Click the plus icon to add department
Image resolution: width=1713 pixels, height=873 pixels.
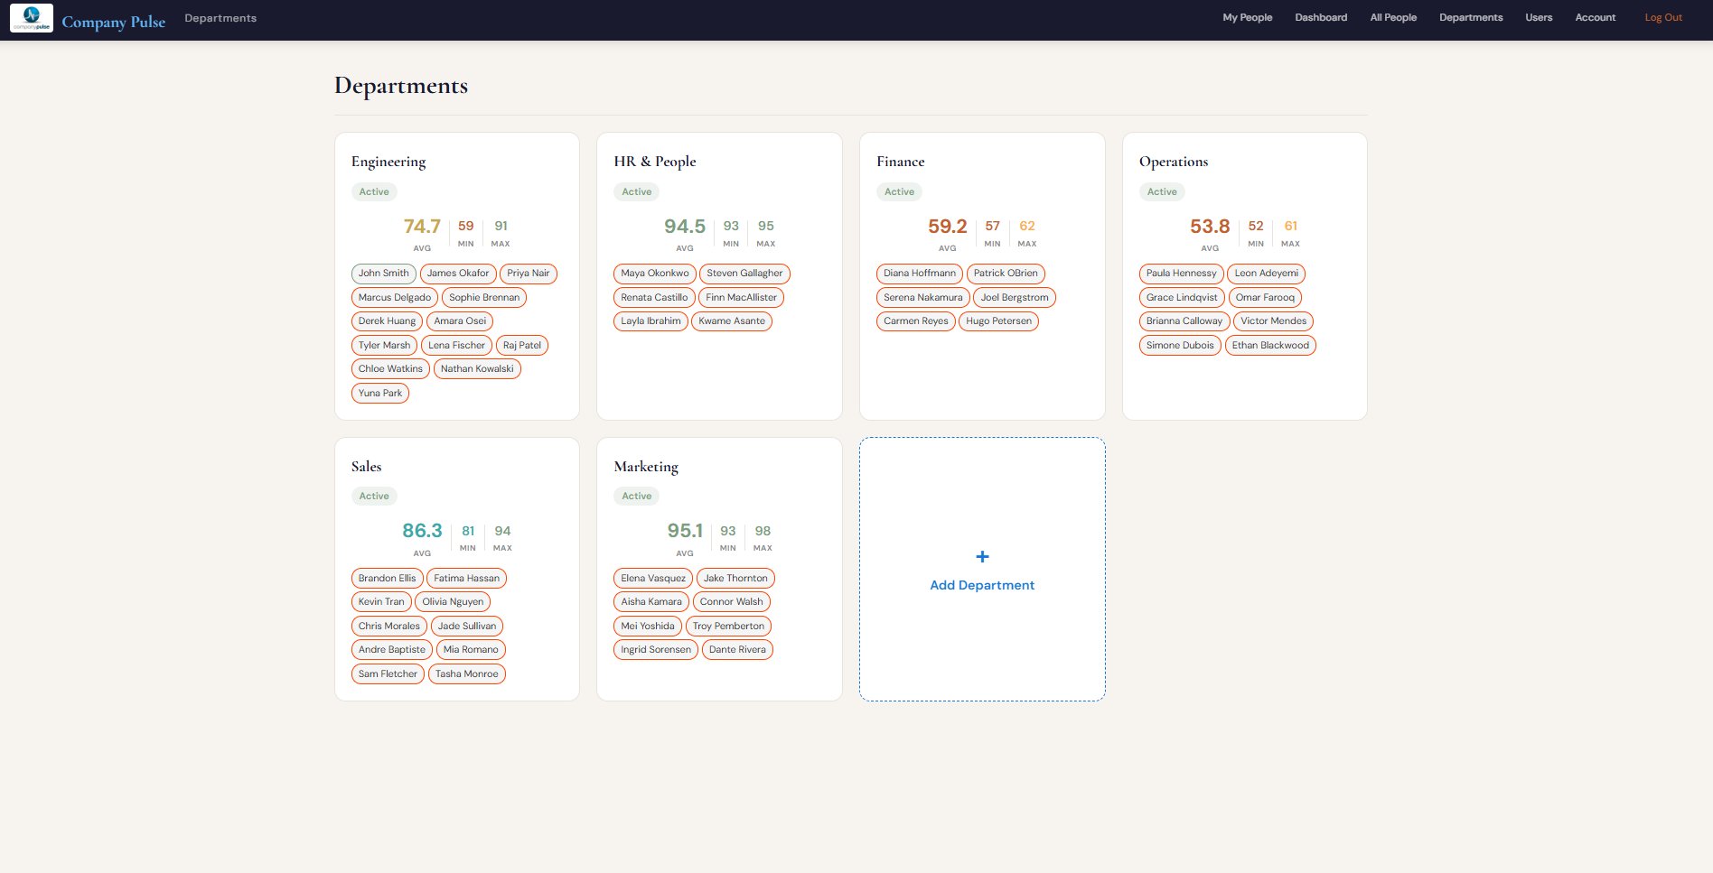[x=982, y=557]
